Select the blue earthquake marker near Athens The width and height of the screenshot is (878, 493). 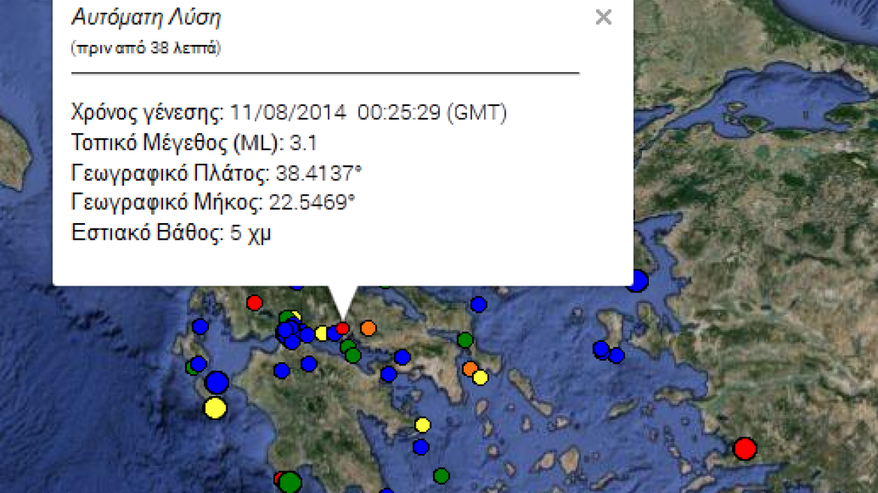click(x=402, y=357)
